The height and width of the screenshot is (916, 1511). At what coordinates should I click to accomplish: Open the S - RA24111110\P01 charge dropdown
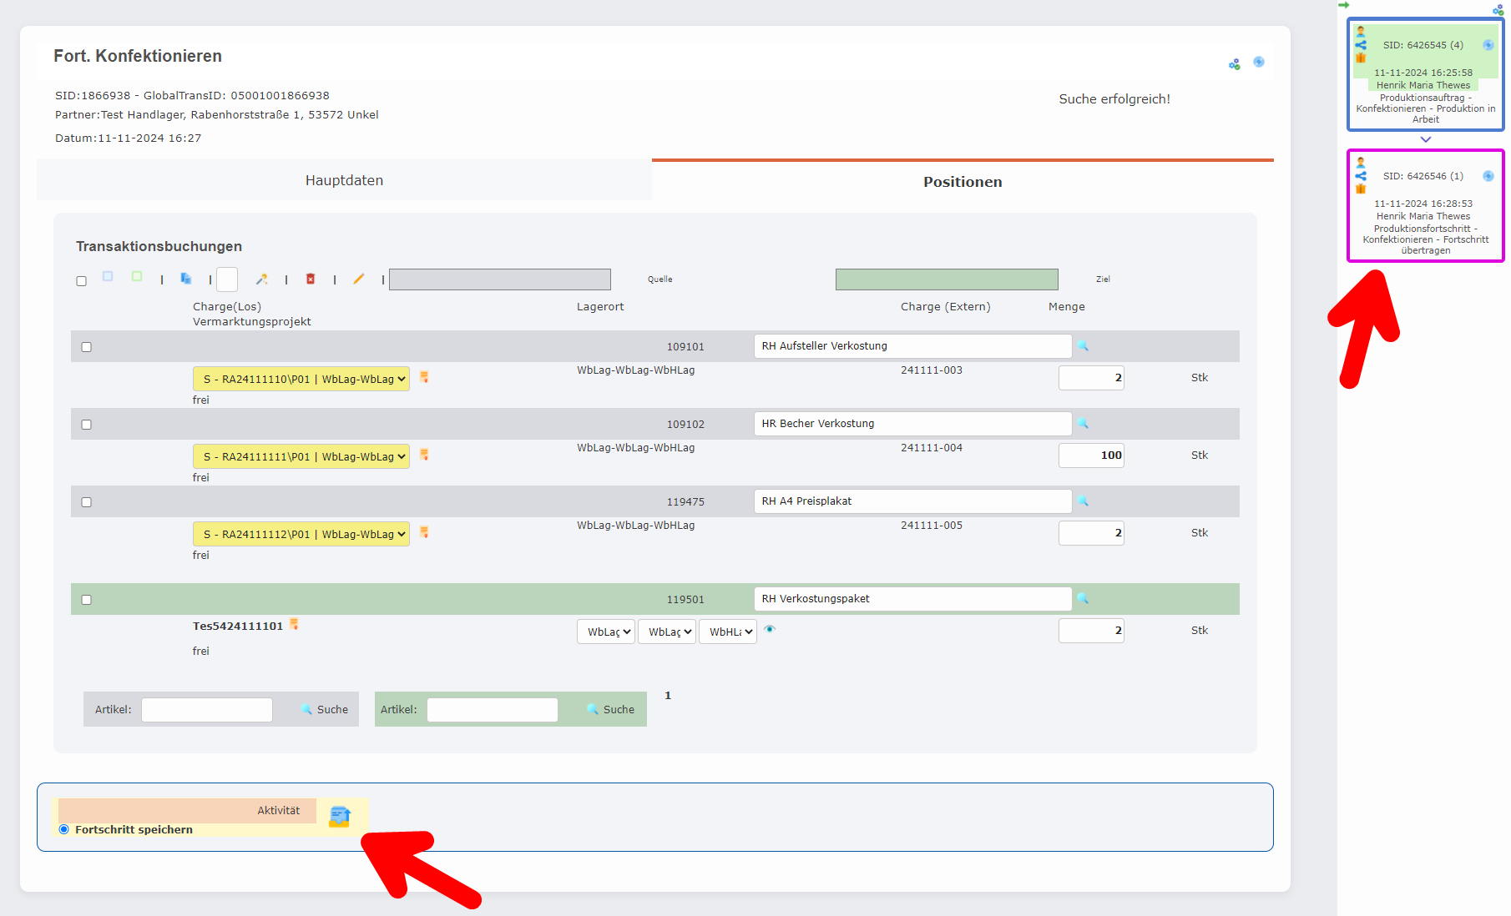click(x=301, y=379)
